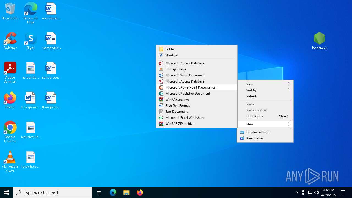This screenshot has width=352, height=198.
Task: Open Personalize from context menu
Action: click(265, 138)
